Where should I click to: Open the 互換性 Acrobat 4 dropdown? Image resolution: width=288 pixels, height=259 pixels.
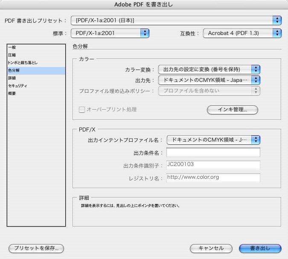click(242, 33)
